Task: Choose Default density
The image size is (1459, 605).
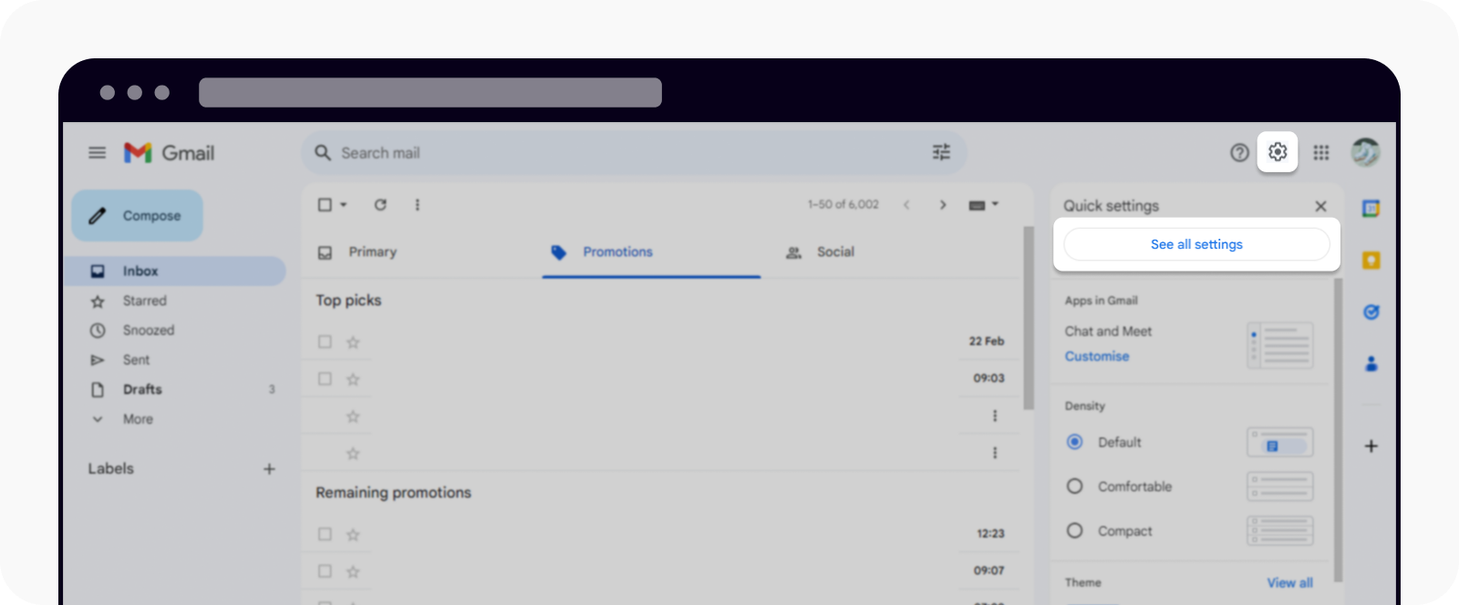Action: (x=1075, y=442)
